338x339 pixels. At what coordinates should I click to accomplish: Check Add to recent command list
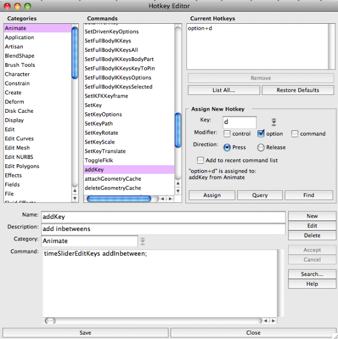(200, 160)
